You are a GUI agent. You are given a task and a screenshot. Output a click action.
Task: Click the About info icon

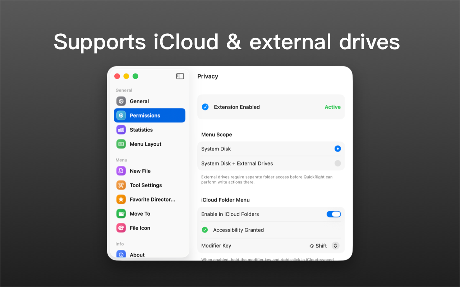coord(121,254)
